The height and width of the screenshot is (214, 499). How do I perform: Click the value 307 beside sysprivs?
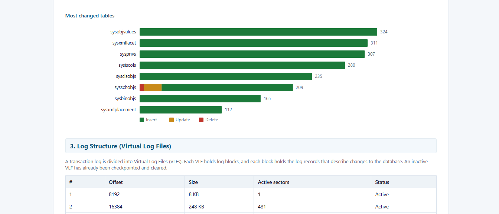click(x=371, y=54)
